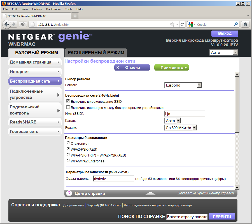Go back with the browser Back arrow

click(x=7, y=25)
